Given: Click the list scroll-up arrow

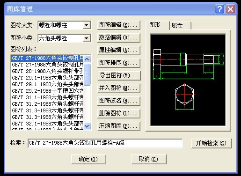Looking at the screenshot, I should pyautogui.click(x=87, y=59).
